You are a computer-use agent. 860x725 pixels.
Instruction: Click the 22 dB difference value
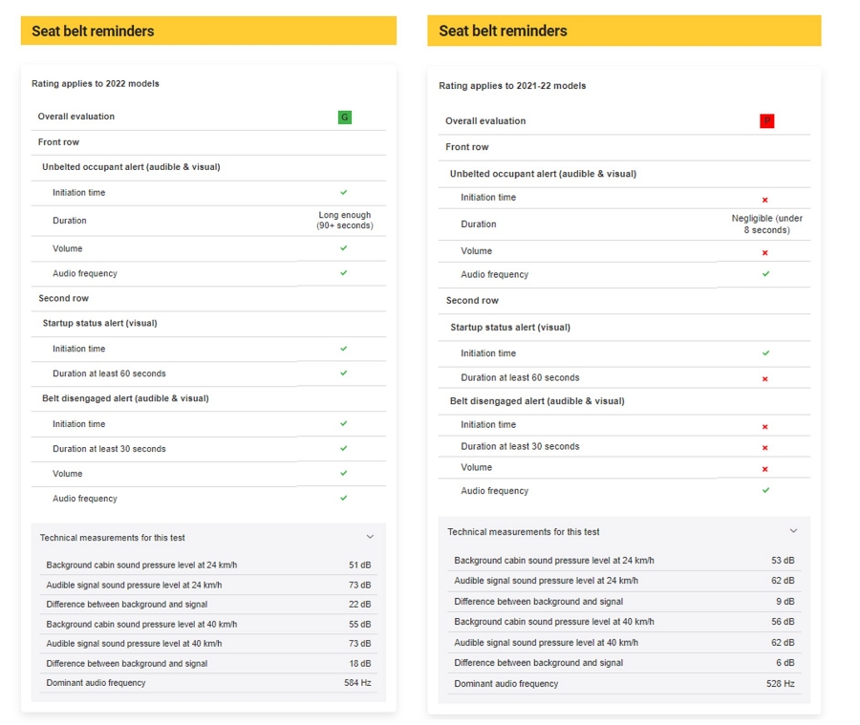359,605
